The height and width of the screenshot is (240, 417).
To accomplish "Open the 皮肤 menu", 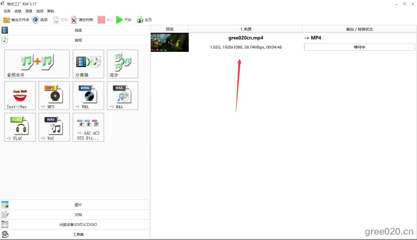I will [x=18, y=11].
